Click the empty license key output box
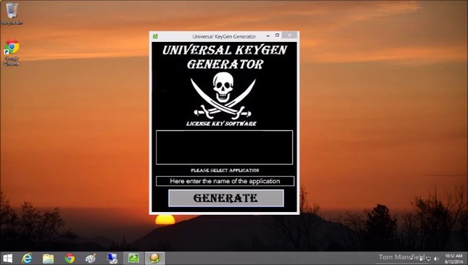This screenshot has height=265, width=468. [224, 147]
